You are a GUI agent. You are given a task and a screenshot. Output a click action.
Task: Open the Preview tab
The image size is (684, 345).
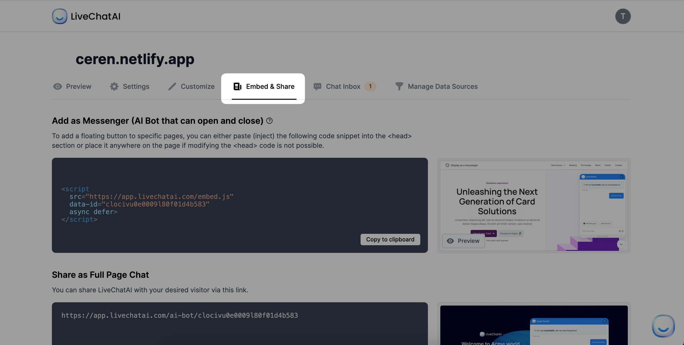(x=72, y=86)
